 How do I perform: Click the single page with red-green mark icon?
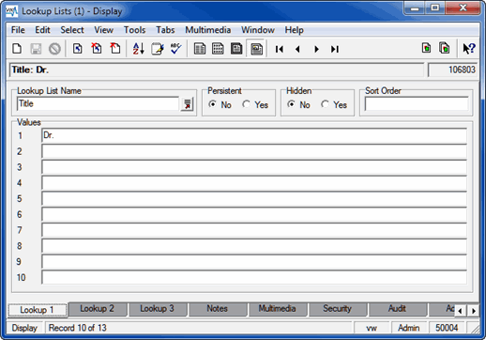tap(426, 48)
